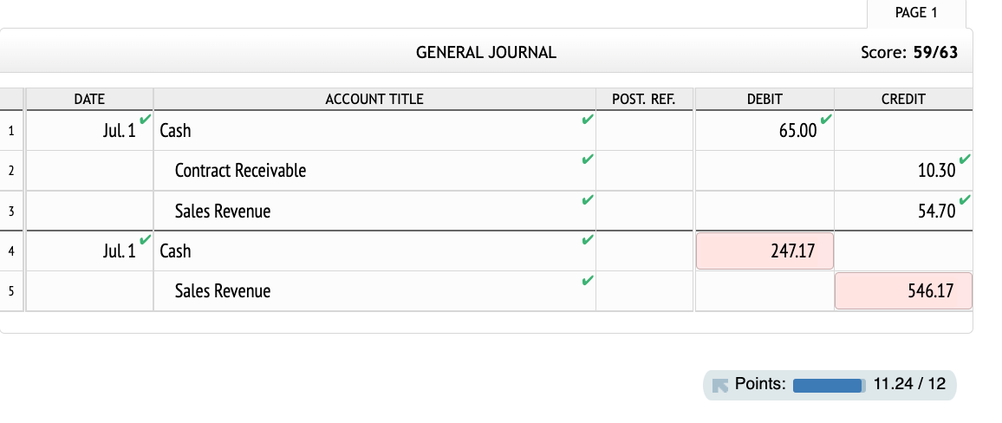Image resolution: width=1002 pixels, height=423 pixels.
Task: Click the arrow icon beside Points
Action: pos(720,386)
